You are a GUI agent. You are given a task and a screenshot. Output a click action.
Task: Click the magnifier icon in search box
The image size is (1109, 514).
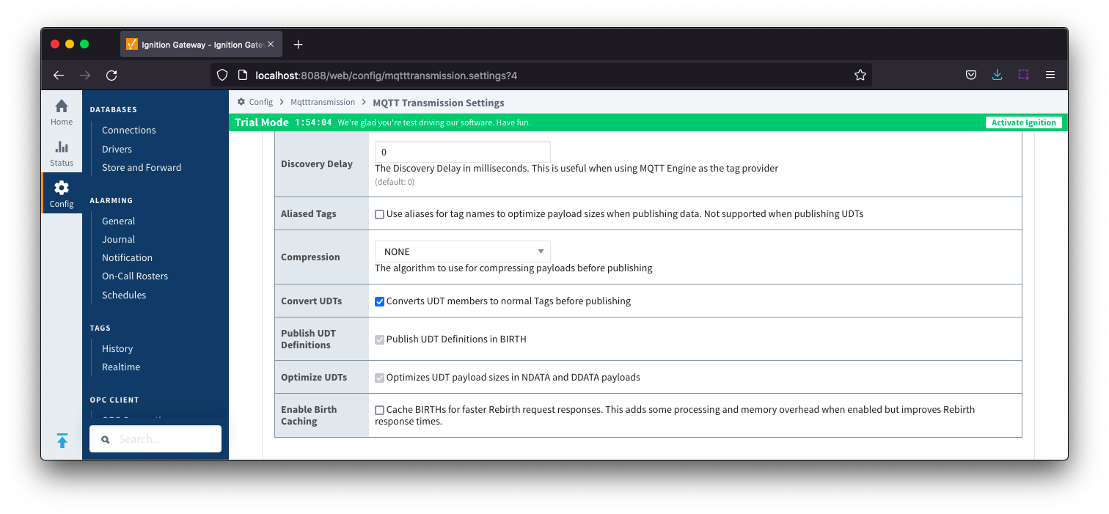(106, 439)
